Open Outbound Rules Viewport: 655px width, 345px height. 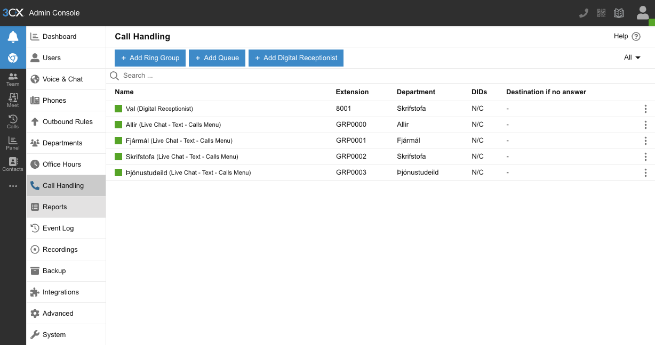(66, 122)
